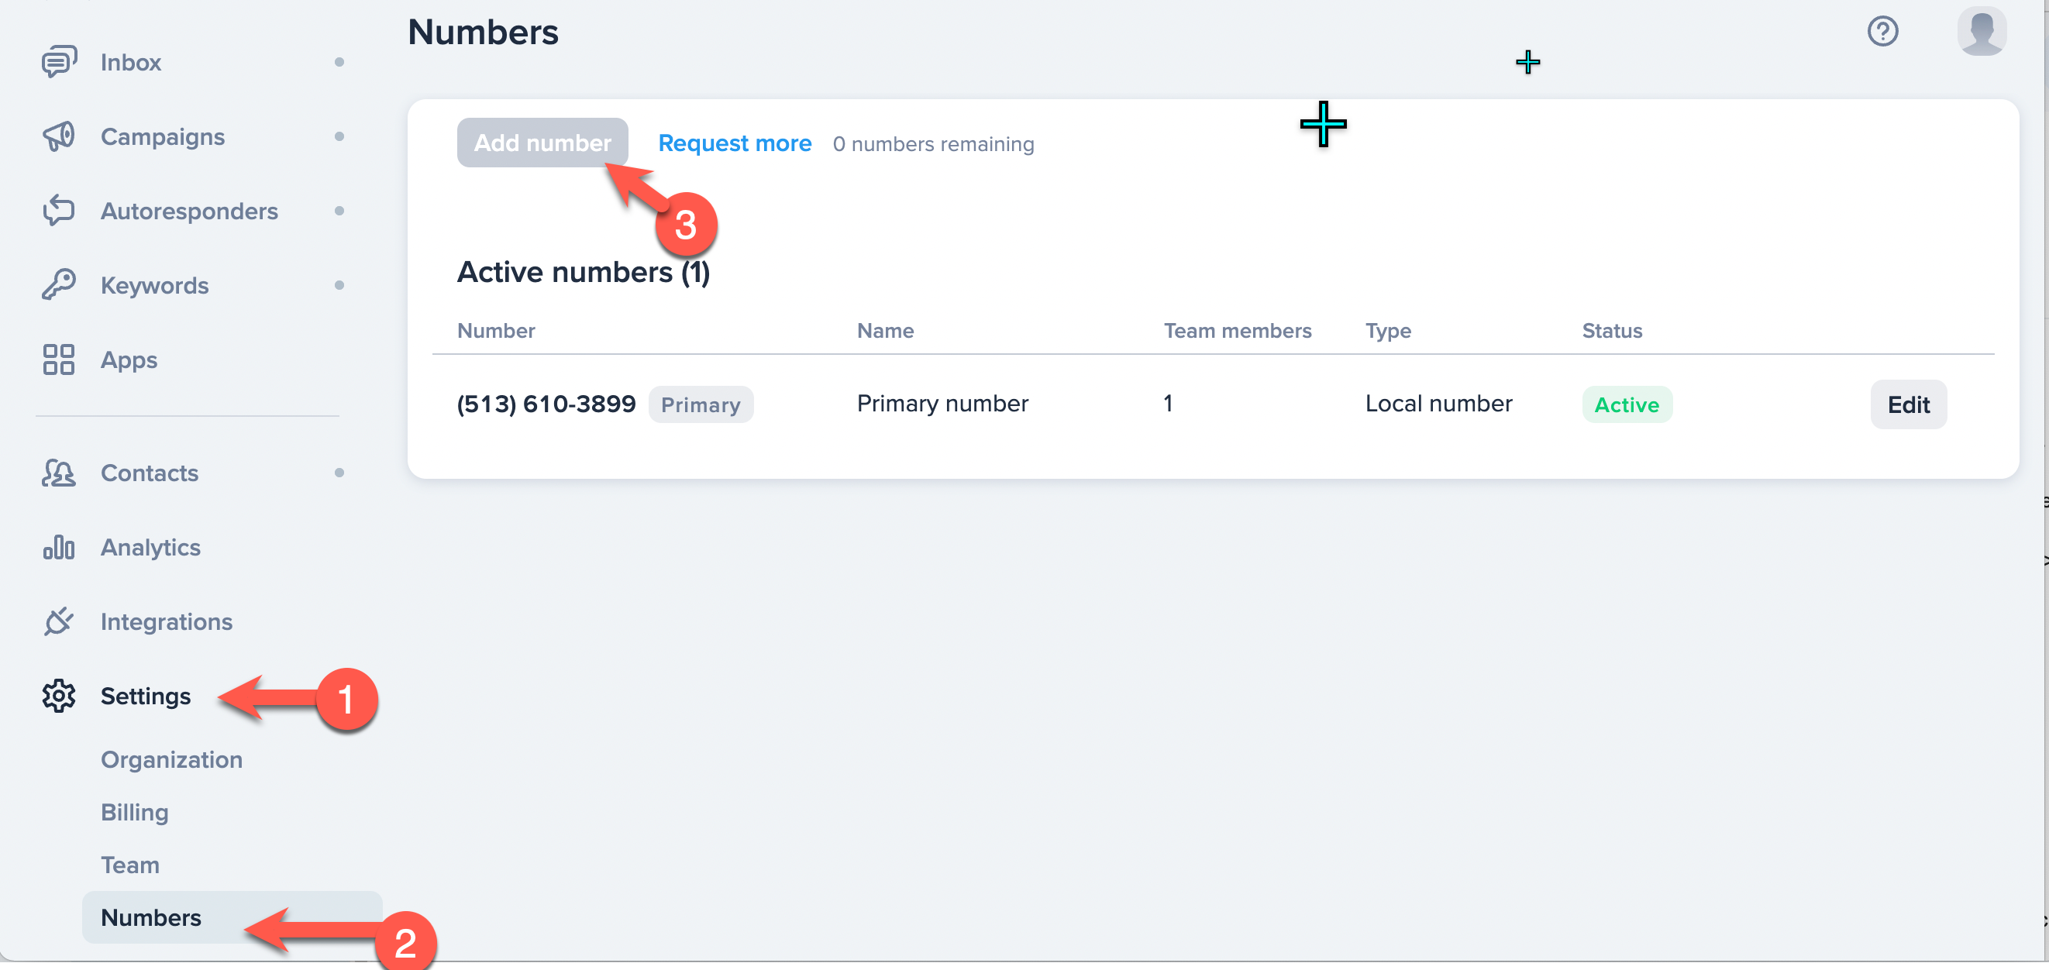
Task: Open Team settings
Action: point(129,865)
